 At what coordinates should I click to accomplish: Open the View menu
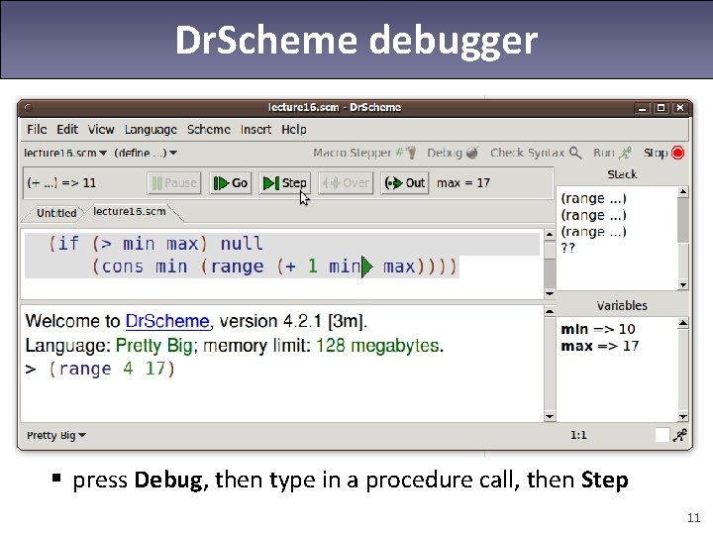[101, 130]
